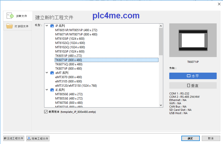Click the download icon for 范例工程文件

pos(29,138)
